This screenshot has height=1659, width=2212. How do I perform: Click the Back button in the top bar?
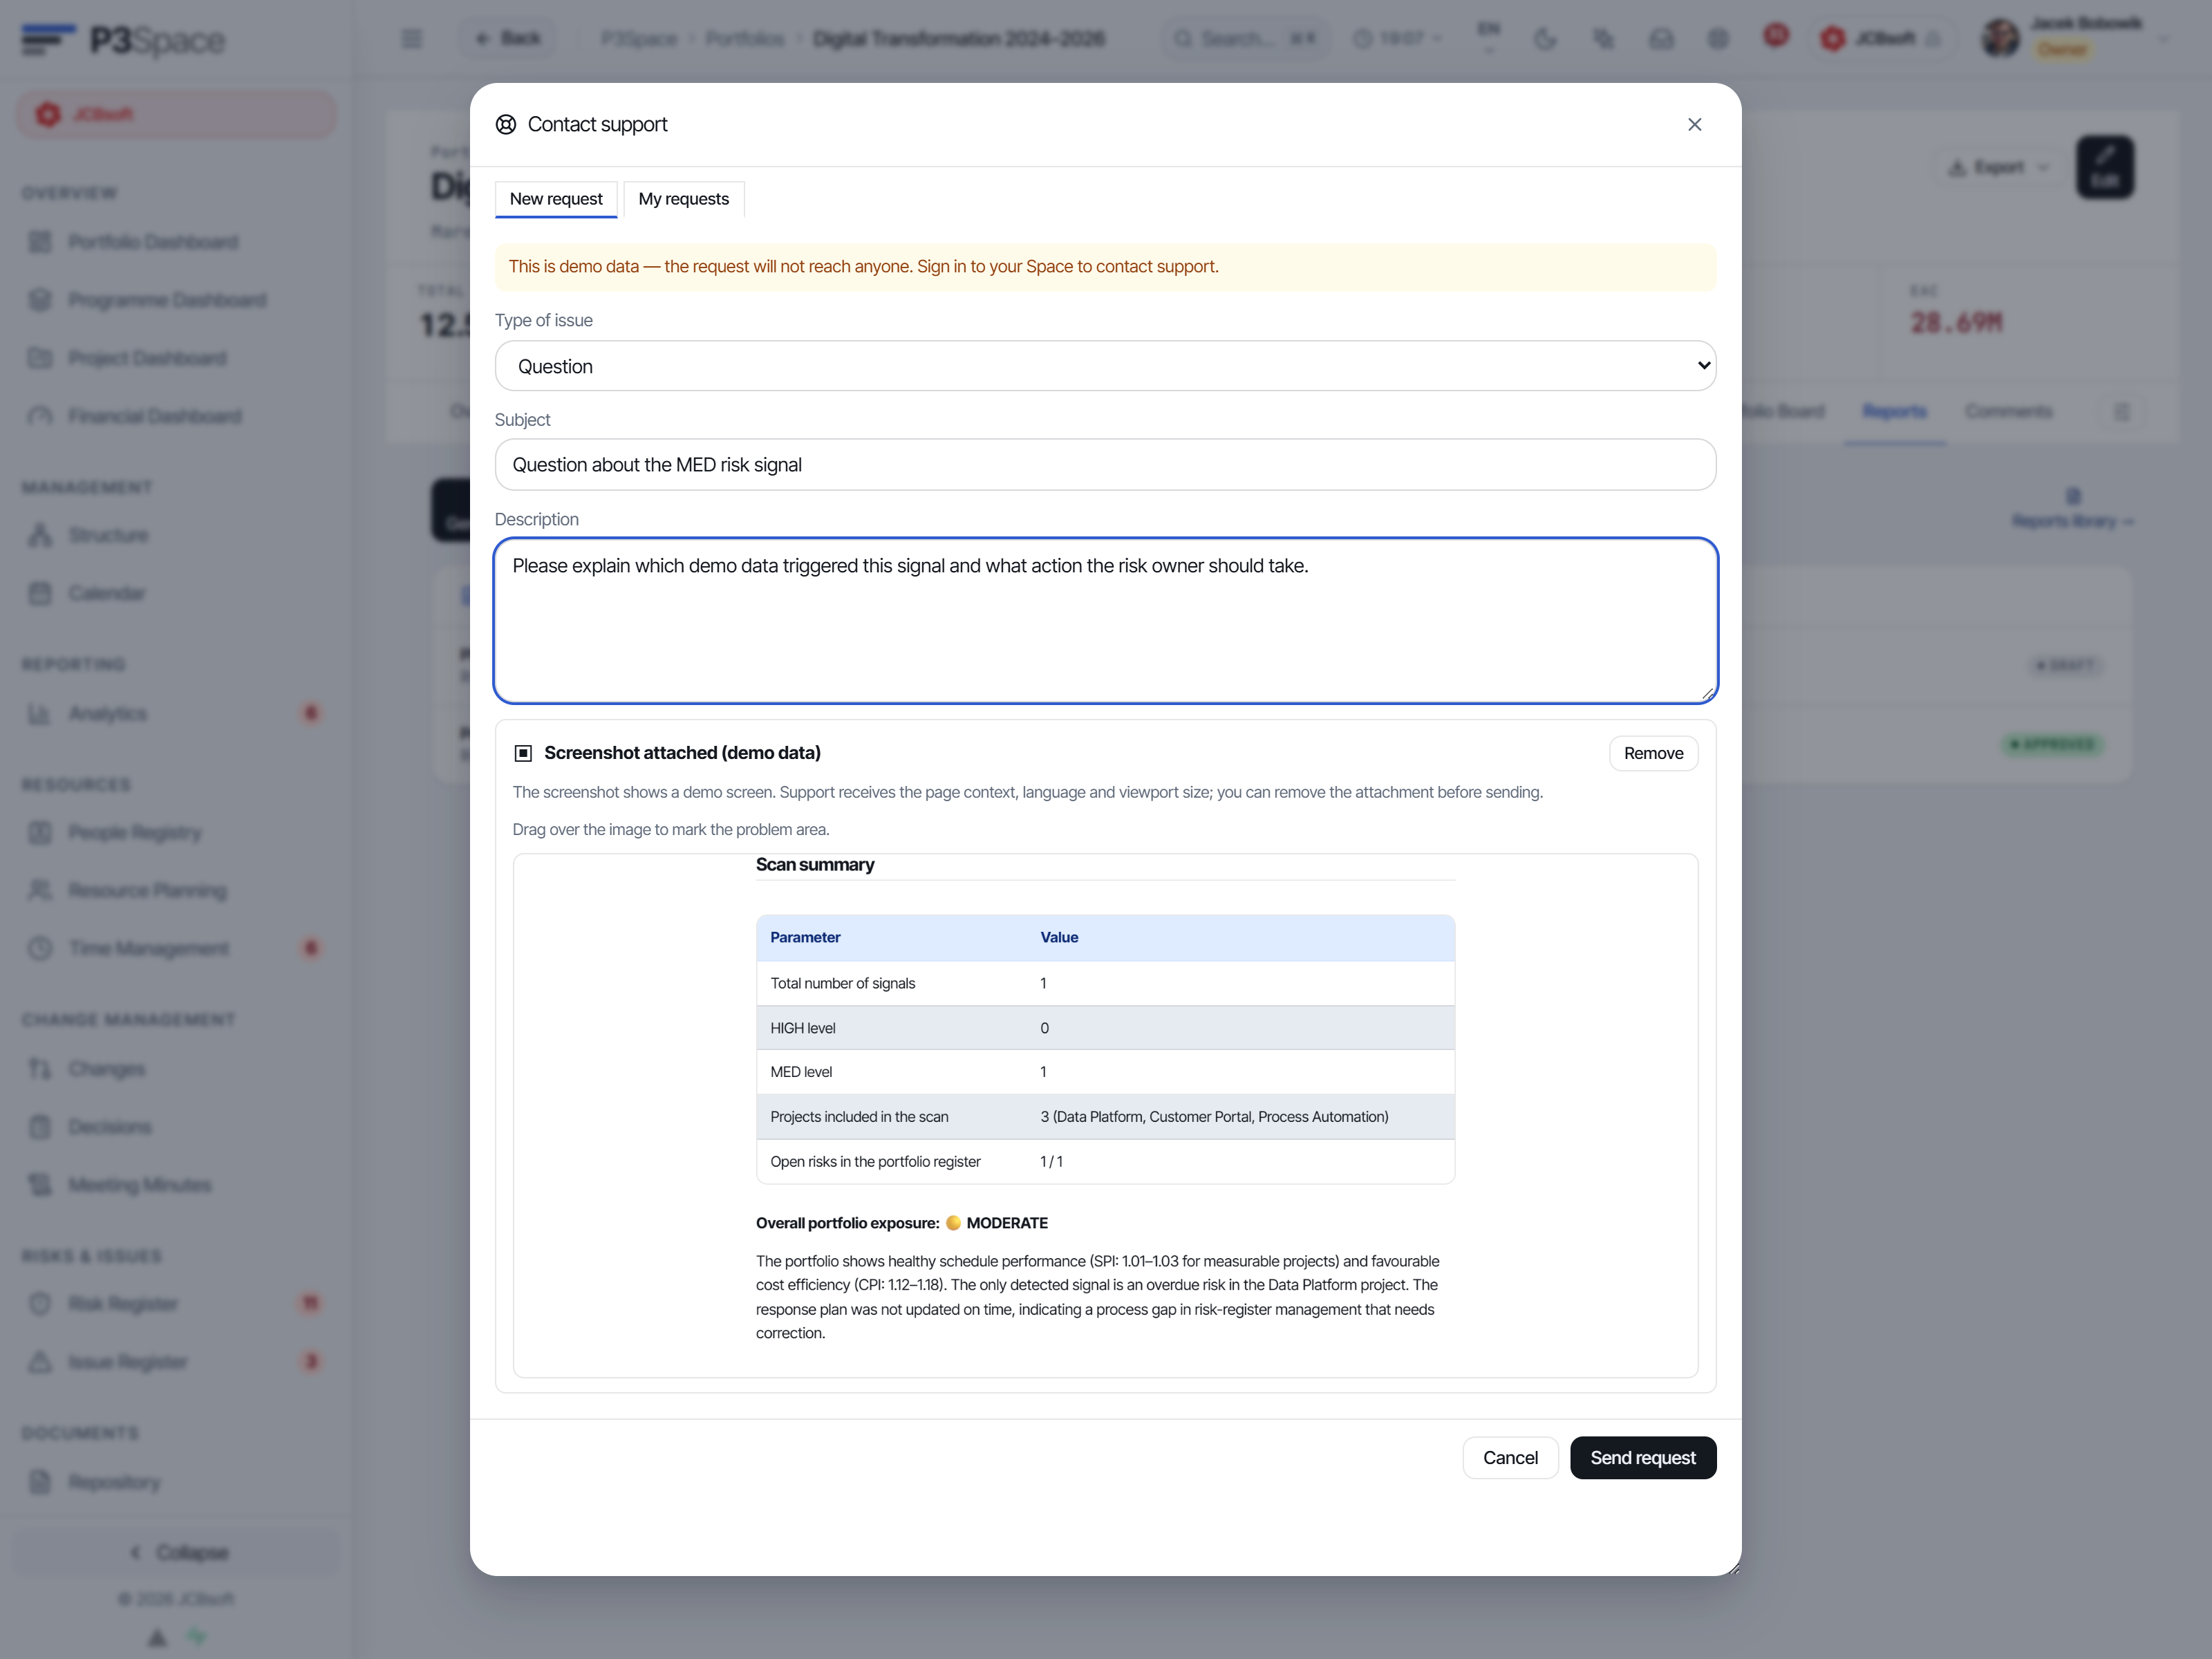click(508, 38)
